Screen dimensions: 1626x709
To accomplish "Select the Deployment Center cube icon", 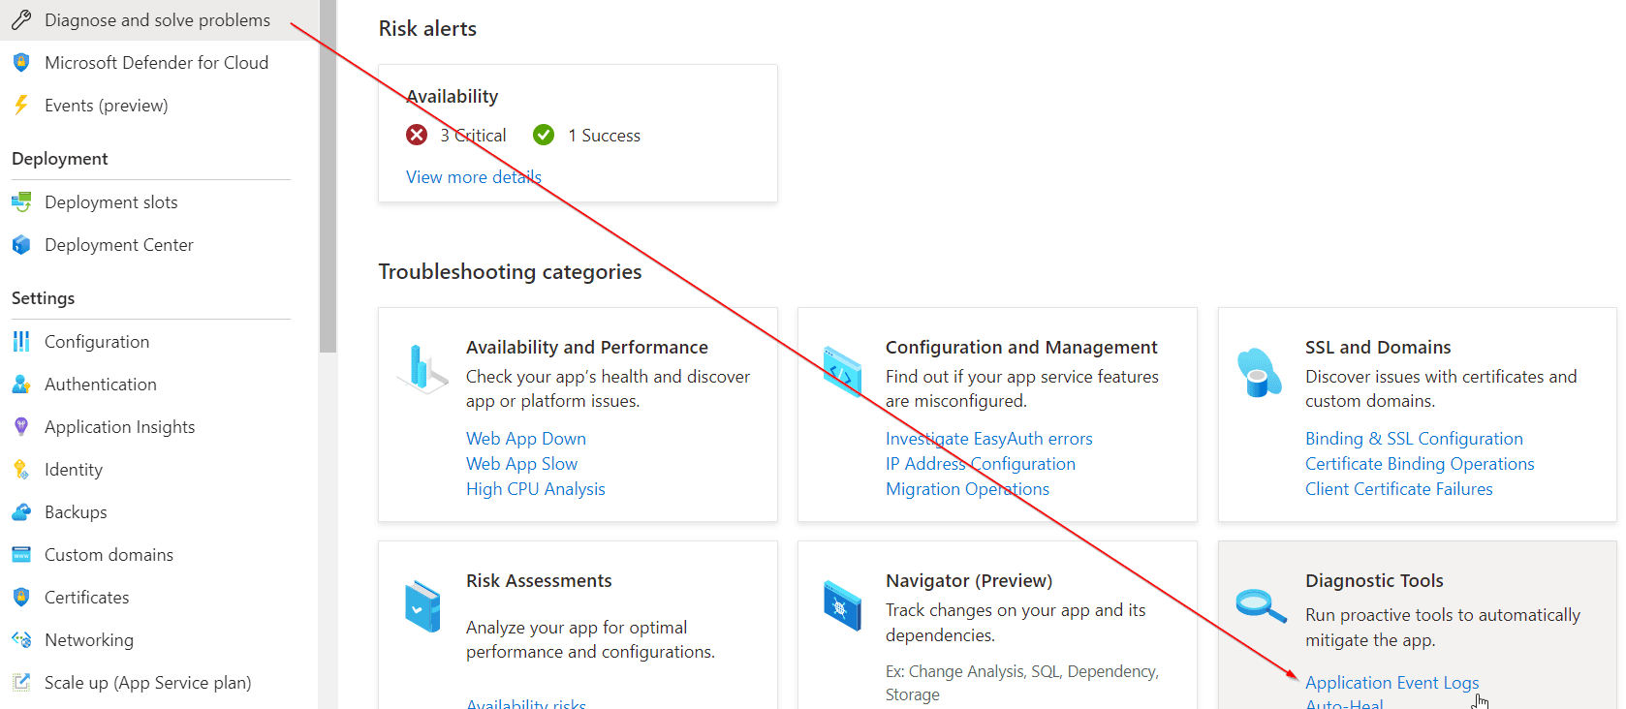I will (21, 244).
